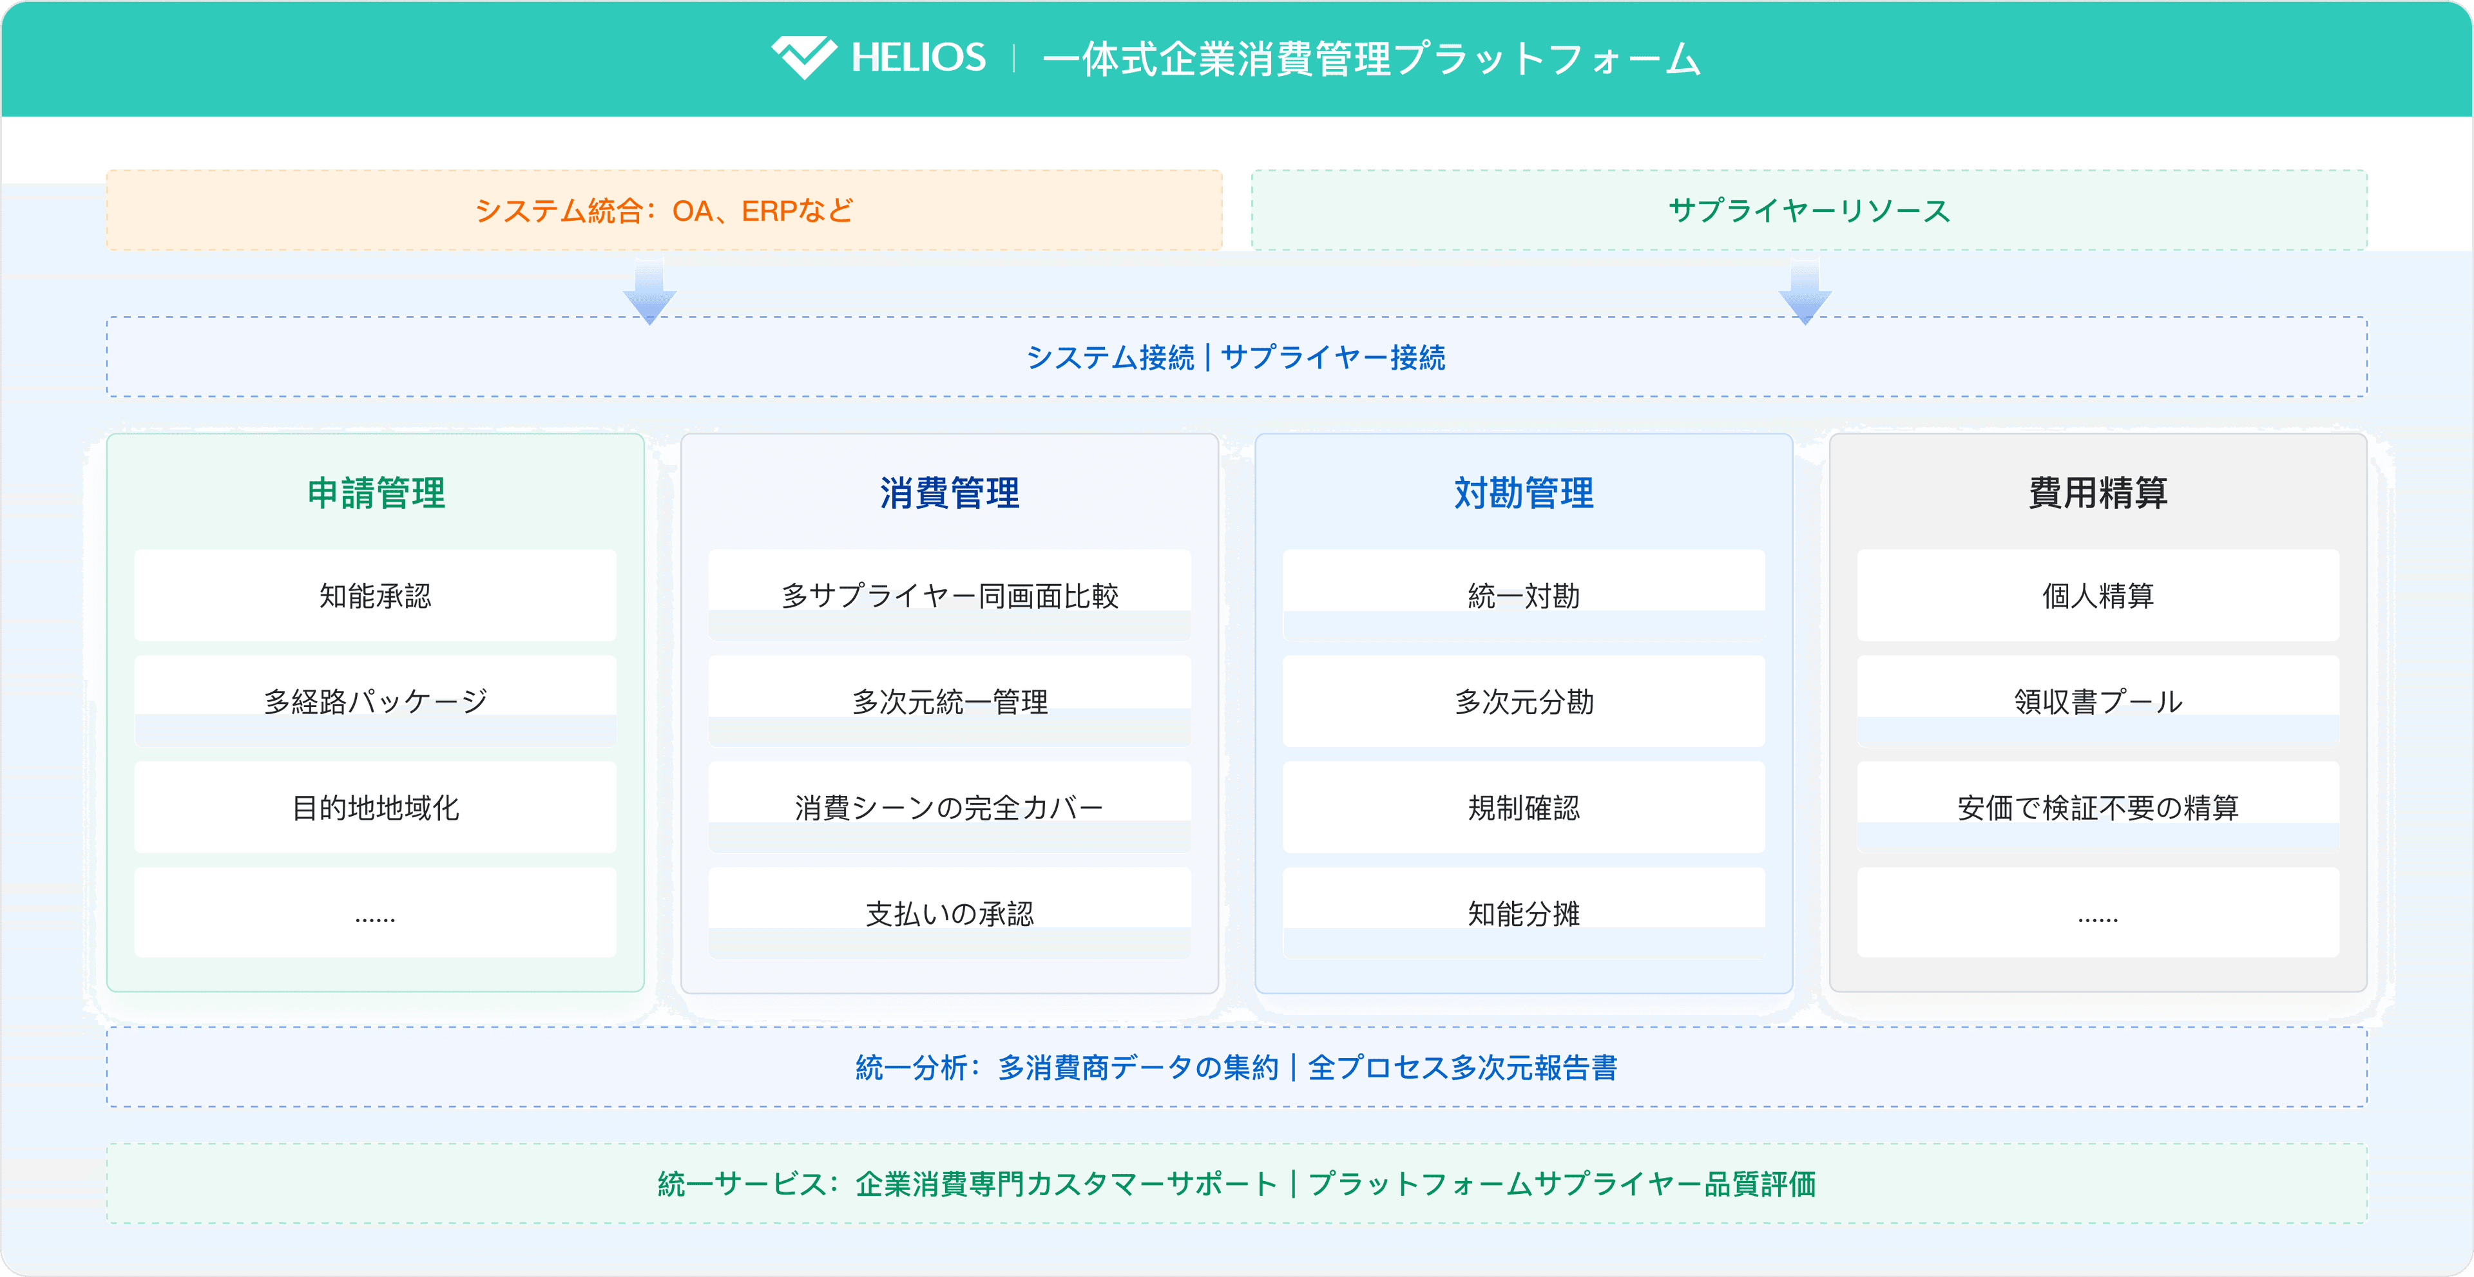Click the 規制確認 card

1523,808
